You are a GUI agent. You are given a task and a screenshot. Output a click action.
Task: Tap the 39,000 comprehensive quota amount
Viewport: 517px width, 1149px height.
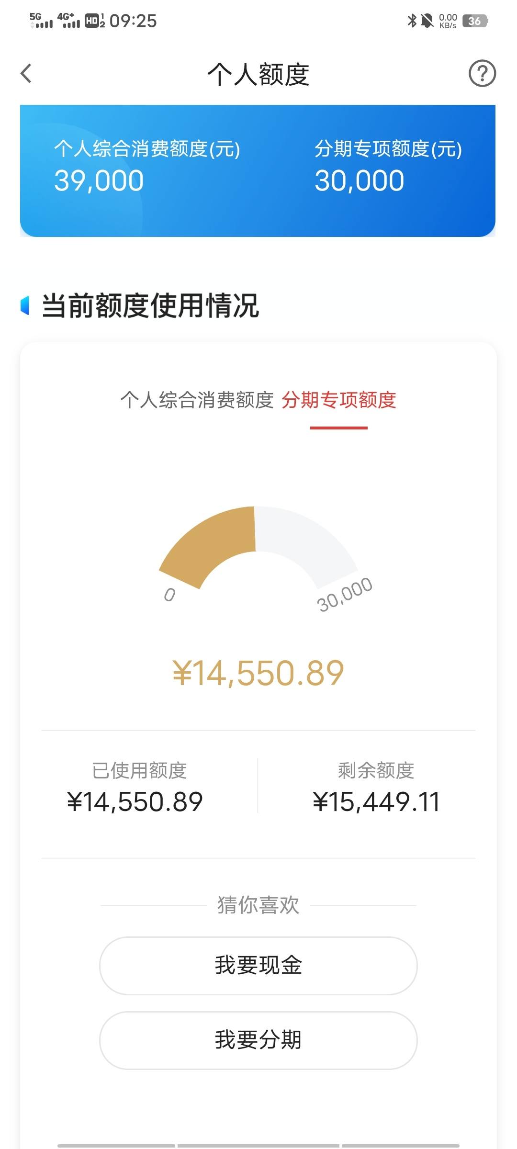(99, 181)
